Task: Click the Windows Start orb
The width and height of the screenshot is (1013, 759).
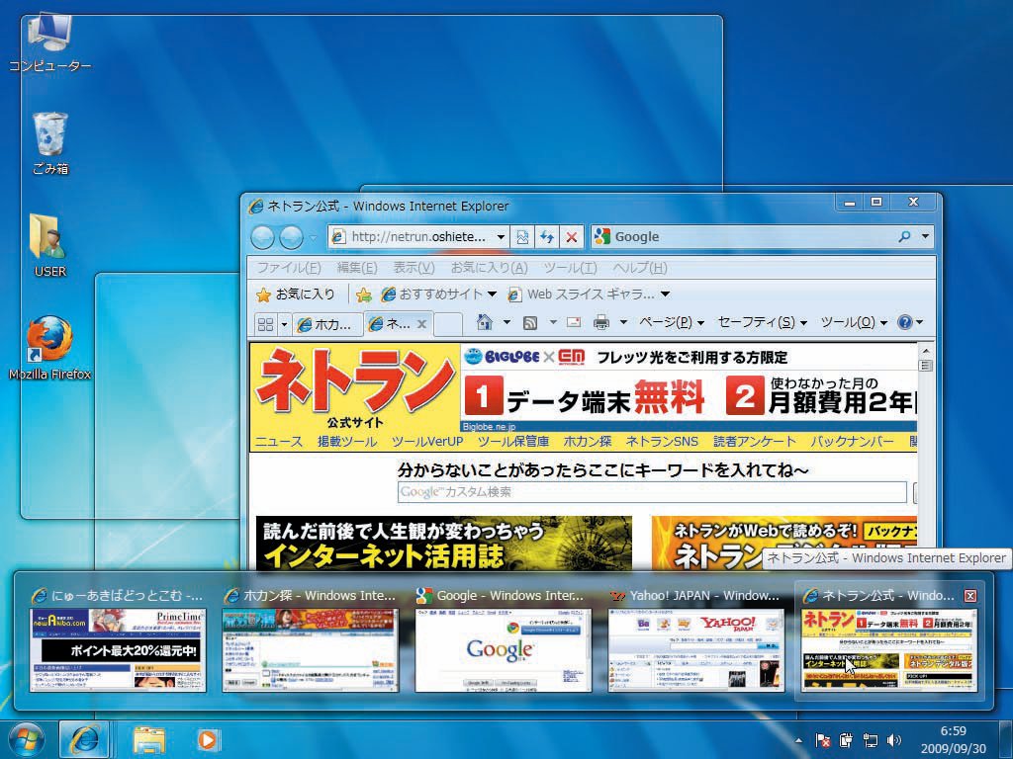Action: [26, 739]
